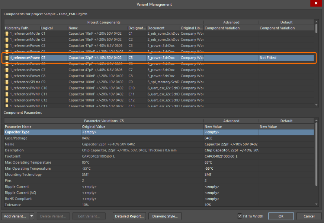Image resolution: width=324 pixels, height=223 pixels.
Task: Click component icon in C7 row
Action: (x=7, y=70)
